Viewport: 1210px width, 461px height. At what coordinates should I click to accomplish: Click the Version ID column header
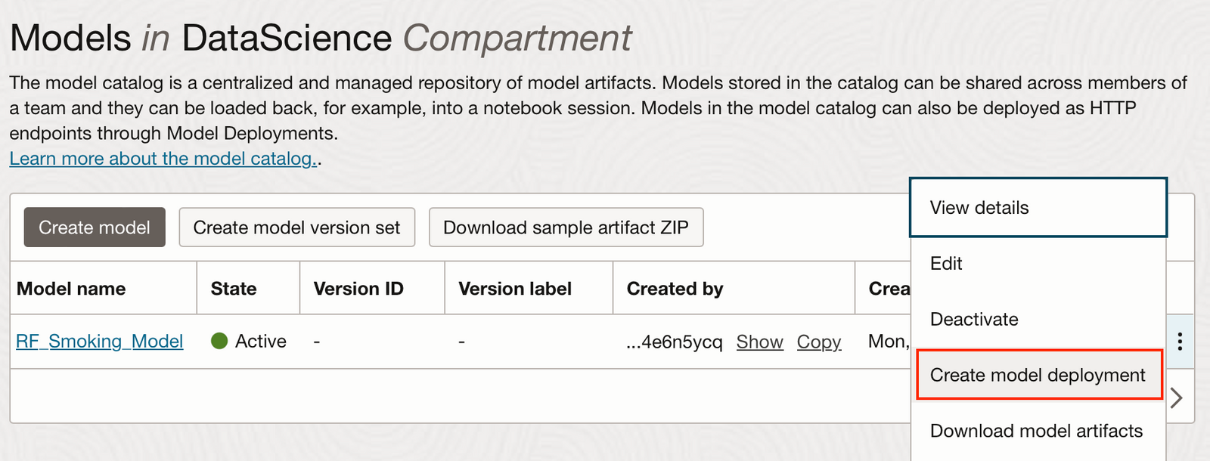358,288
